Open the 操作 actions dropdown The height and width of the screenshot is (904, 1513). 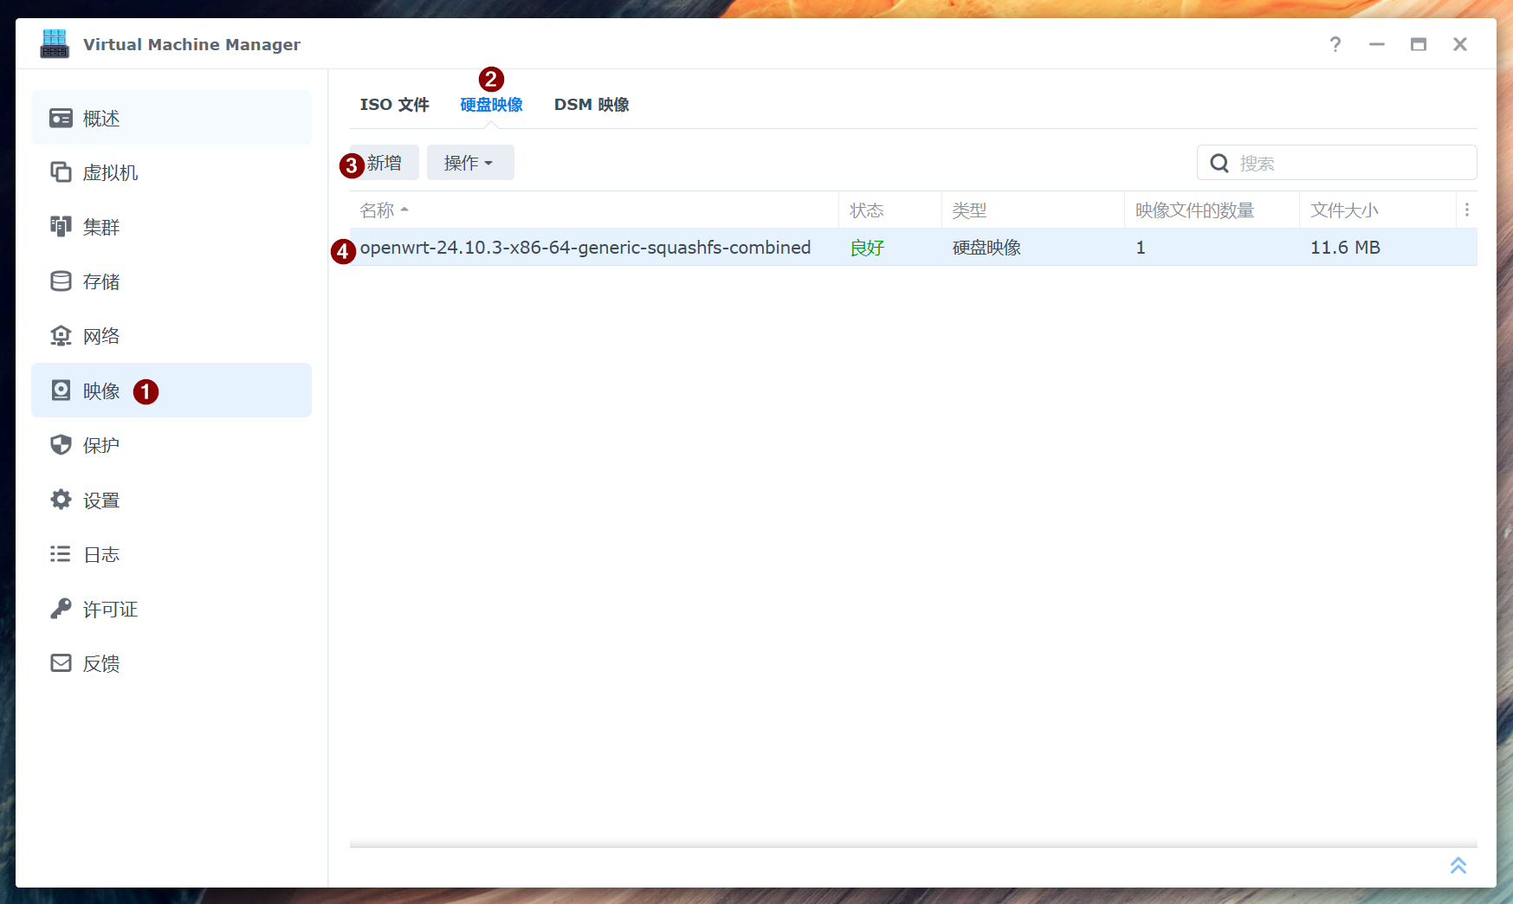(x=470, y=162)
